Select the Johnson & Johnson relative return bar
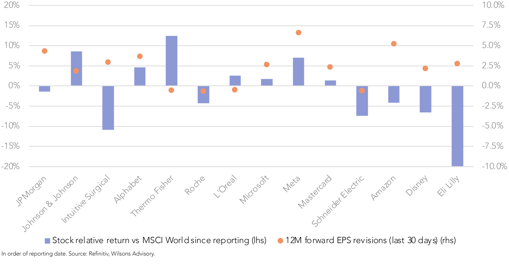 tap(76, 68)
